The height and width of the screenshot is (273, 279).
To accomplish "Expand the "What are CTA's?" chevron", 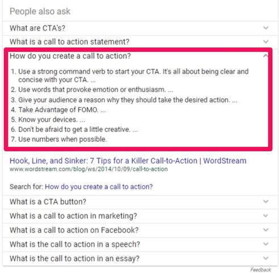I will pyautogui.click(x=266, y=28).
